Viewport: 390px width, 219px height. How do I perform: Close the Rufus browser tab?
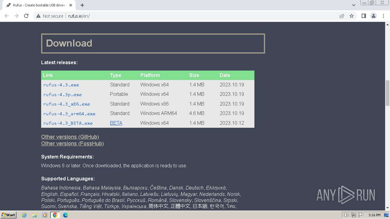[x=71, y=5]
